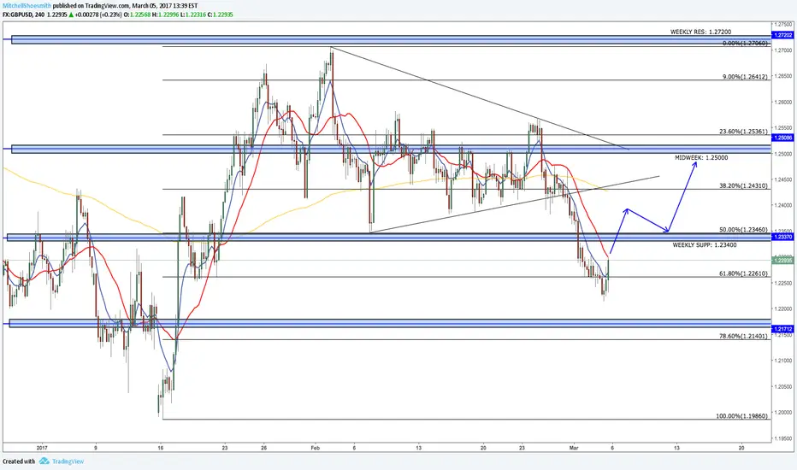Click the green 1.22935 current price tag
Image resolution: width=797 pixels, height=470 pixels.
pyautogui.click(x=782, y=260)
